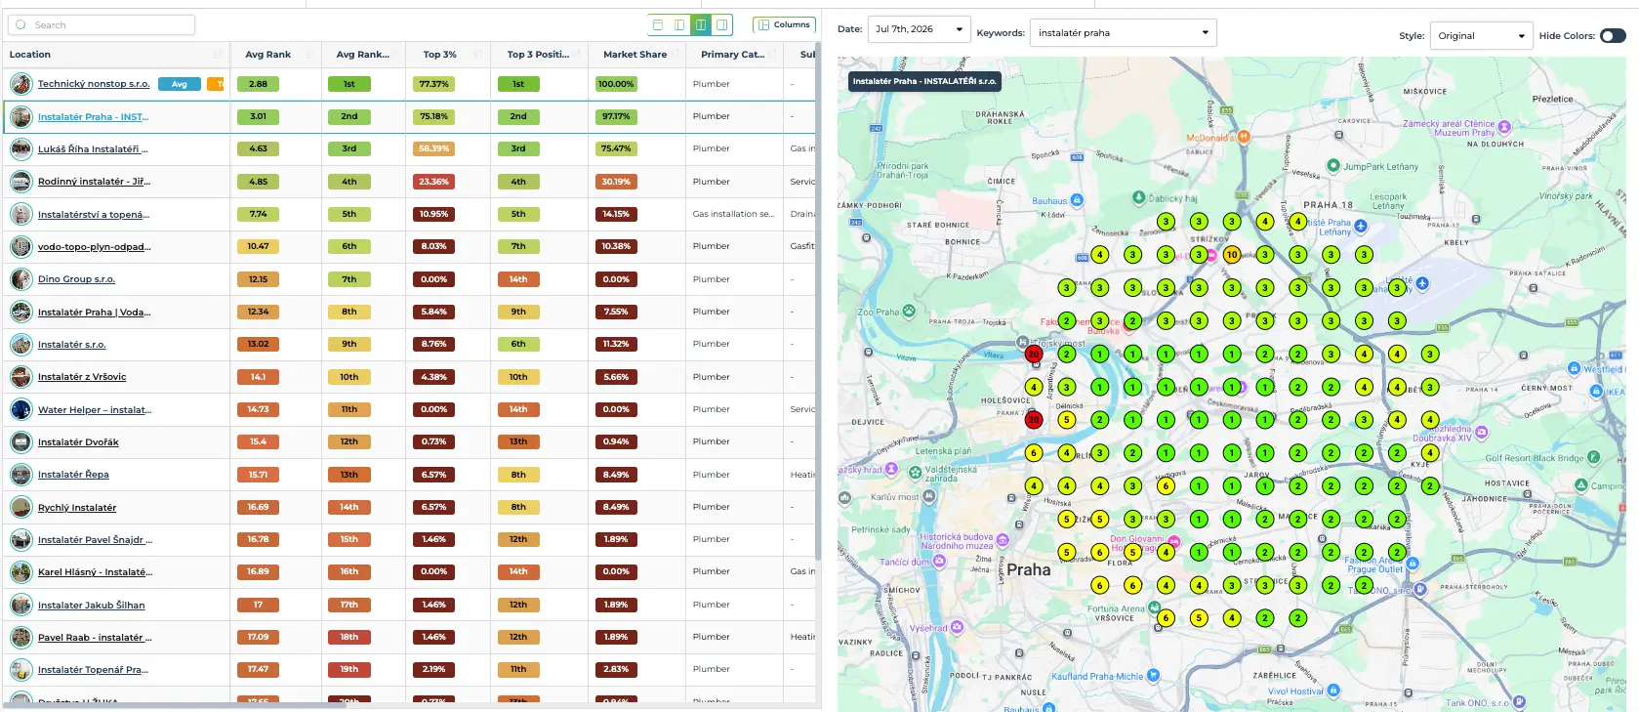Click the Zámecký areál Ctěnice museum icon
The width and height of the screenshot is (1639, 712).
pyautogui.click(x=1504, y=127)
